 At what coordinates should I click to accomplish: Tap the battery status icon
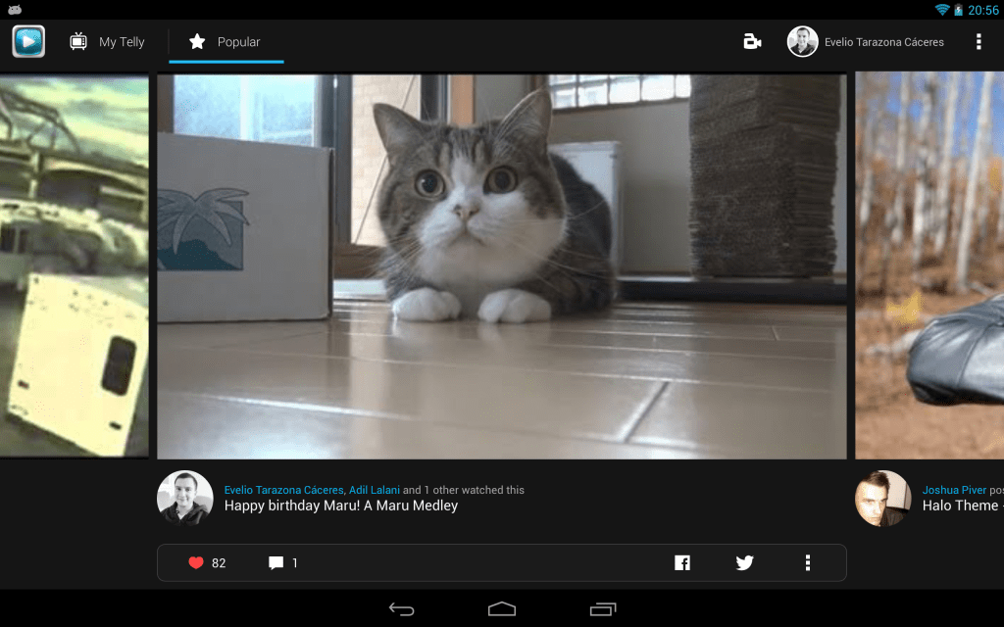(958, 10)
